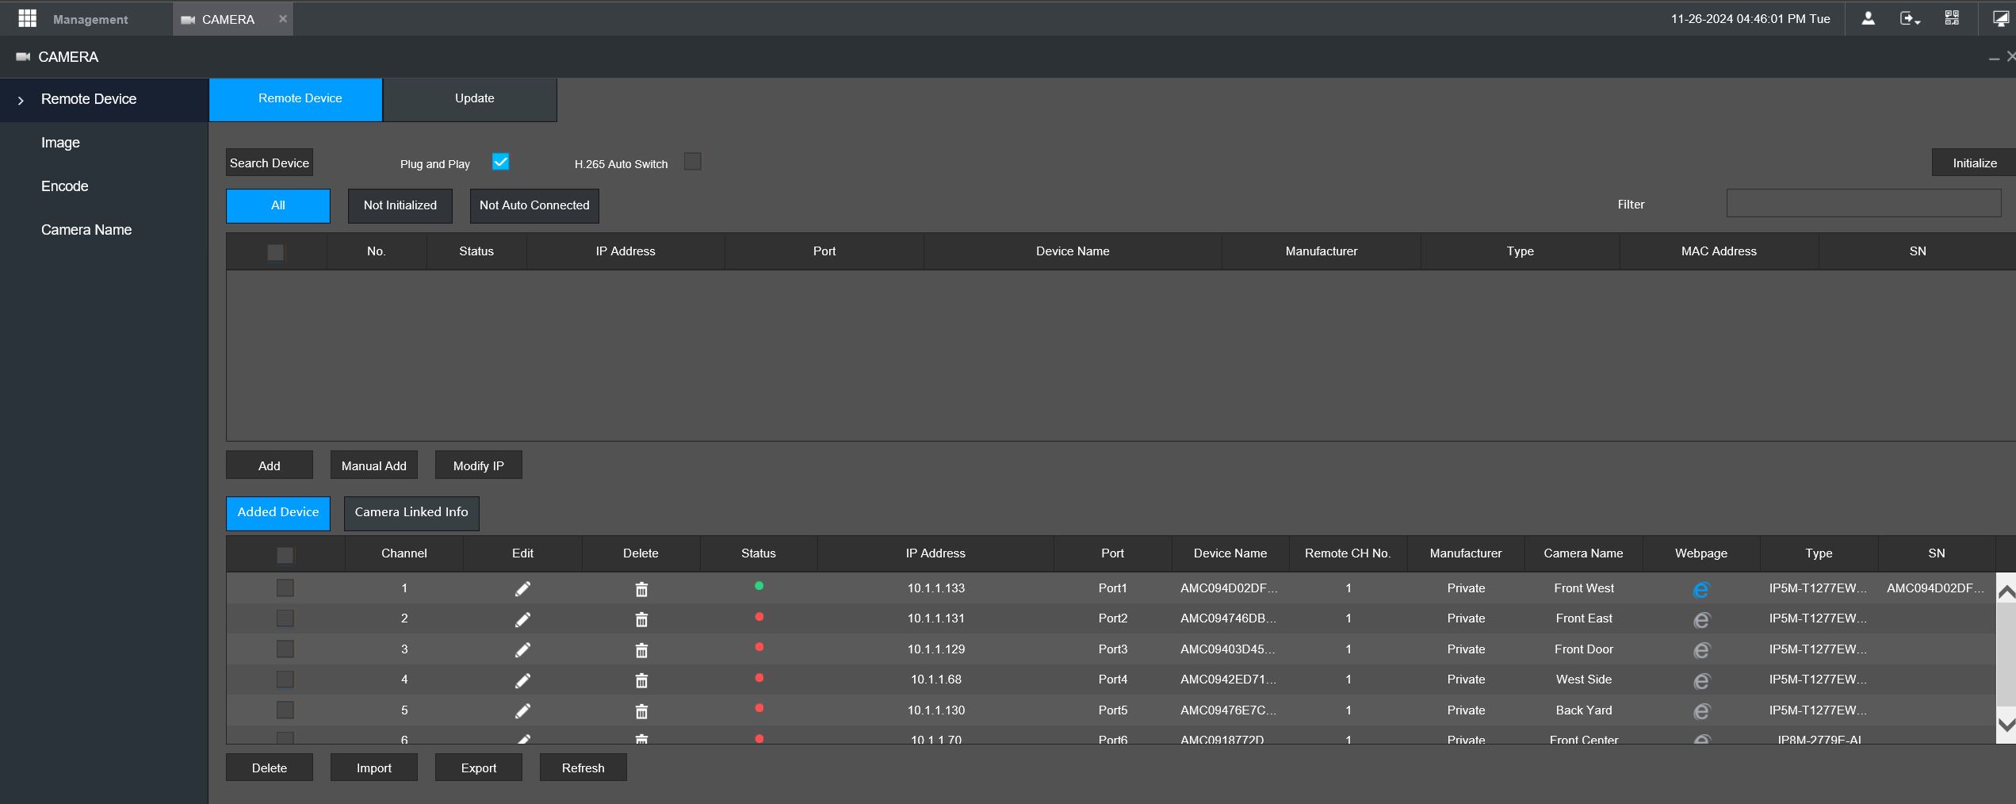Open the user account icon
This screenshot has width=2016, height=804.
(x=1868, y=18)
